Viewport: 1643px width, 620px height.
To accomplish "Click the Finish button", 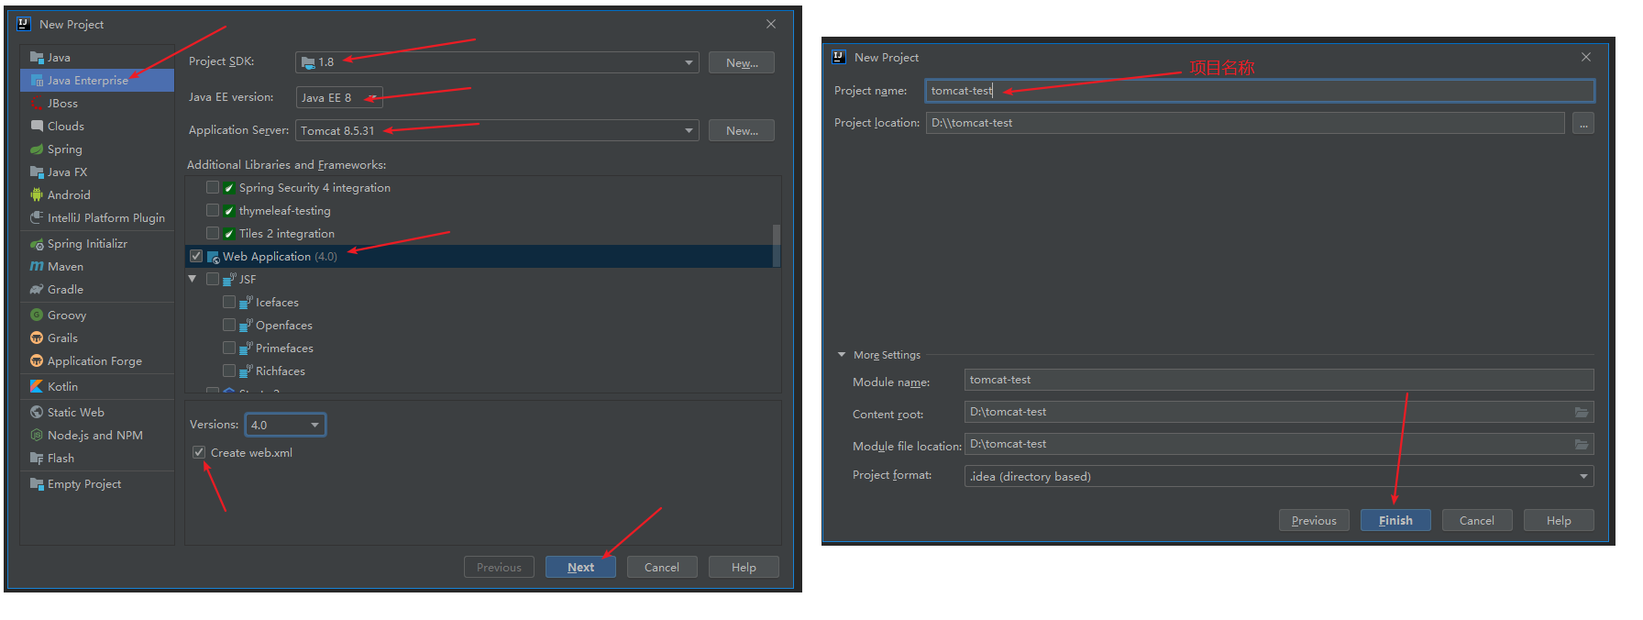I will tap(1395, 520).
